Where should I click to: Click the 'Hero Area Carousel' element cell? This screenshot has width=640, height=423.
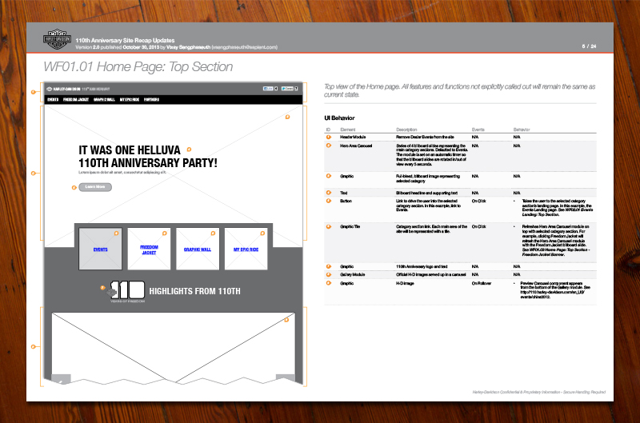(x=356, y=146)
